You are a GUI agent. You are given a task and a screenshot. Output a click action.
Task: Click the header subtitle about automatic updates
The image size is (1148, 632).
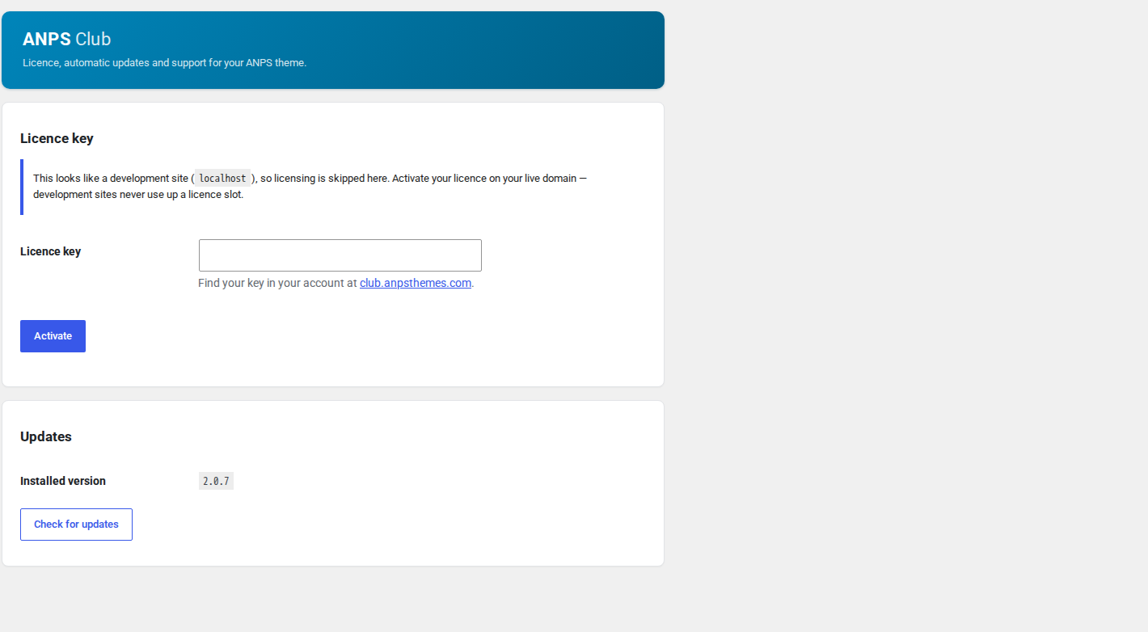165,62
